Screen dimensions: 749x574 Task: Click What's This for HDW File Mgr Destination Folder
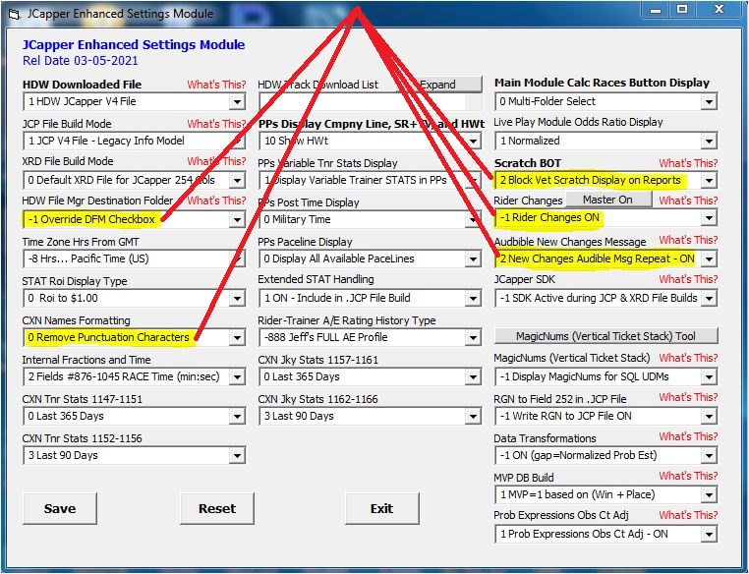coord(216,201)
